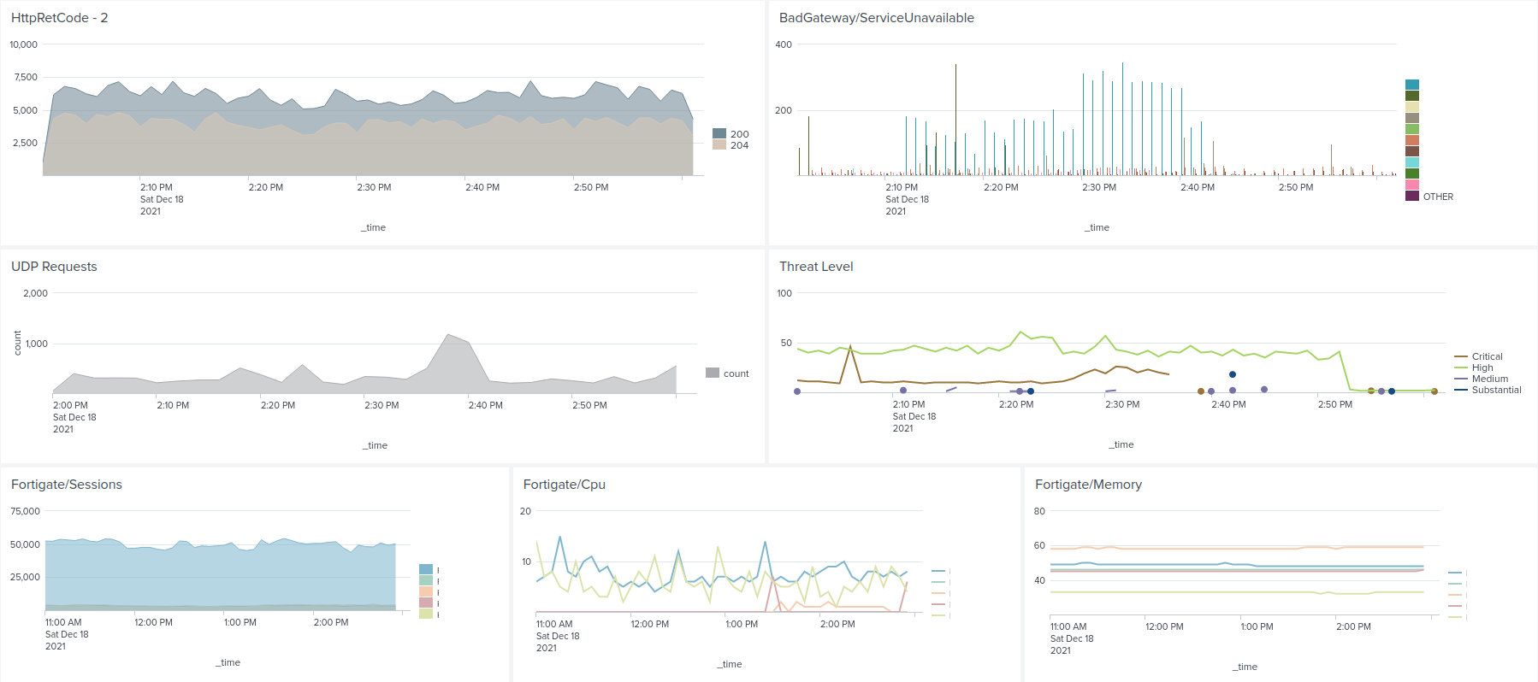
Task: Click the count y-axis label in UDP Requests
Action: (17, 343)
